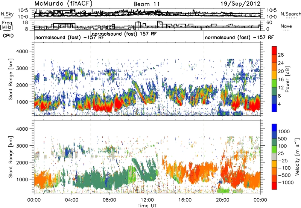Click the '20' tick on the Power colorbar

click(x=281, y=71)
